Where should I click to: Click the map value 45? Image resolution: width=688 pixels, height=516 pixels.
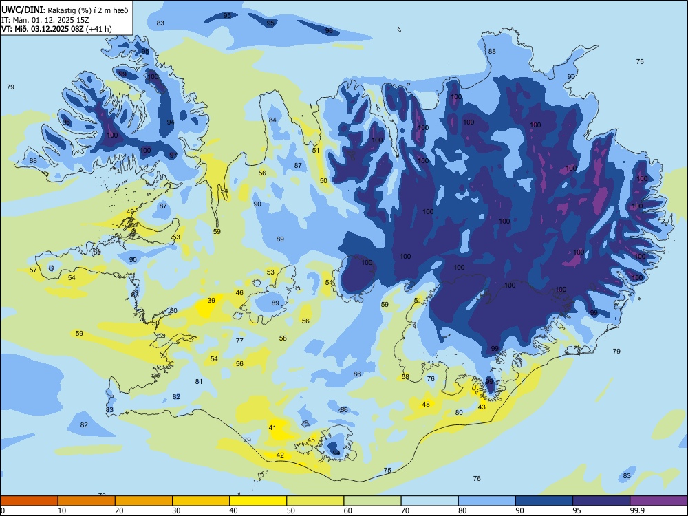coord(311,440)
